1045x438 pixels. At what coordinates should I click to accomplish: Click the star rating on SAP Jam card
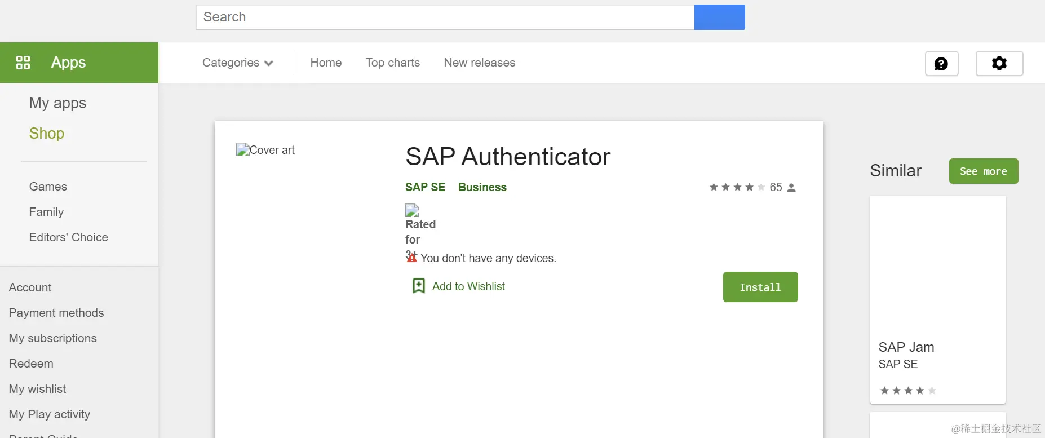click(908, 391)
